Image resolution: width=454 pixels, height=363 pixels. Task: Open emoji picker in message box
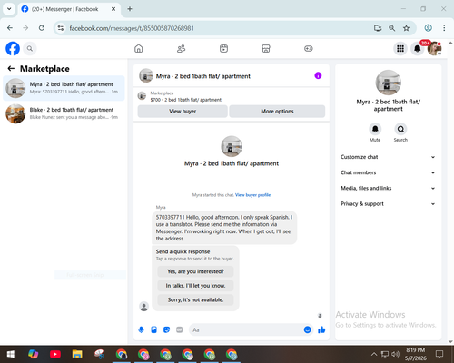point(307,329)
